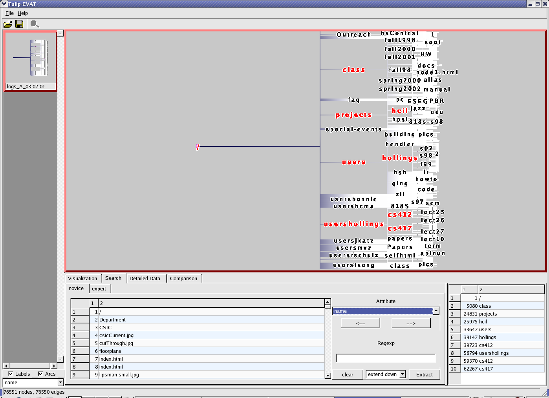Viewport: 549px width, 398px height.
Task: Select the logs_A_03-02-01 graph thumbnail
Action: tap(30, 61)
